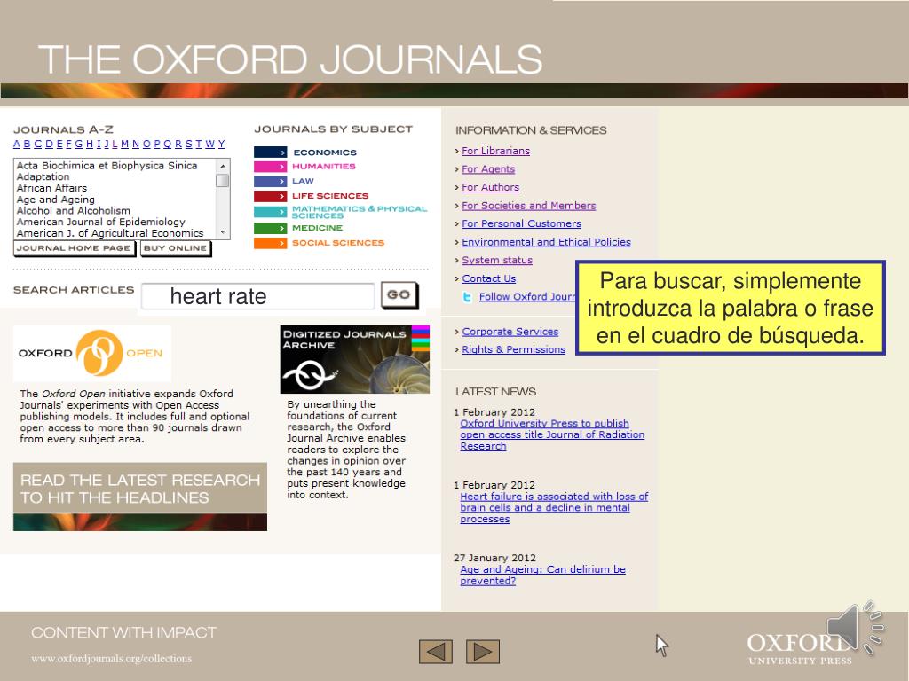The height and width of the screenshot is (681, 909).
Task: Open Age and Ageing delirium news link
Action: pyautogui.click(x=542, y=575)
